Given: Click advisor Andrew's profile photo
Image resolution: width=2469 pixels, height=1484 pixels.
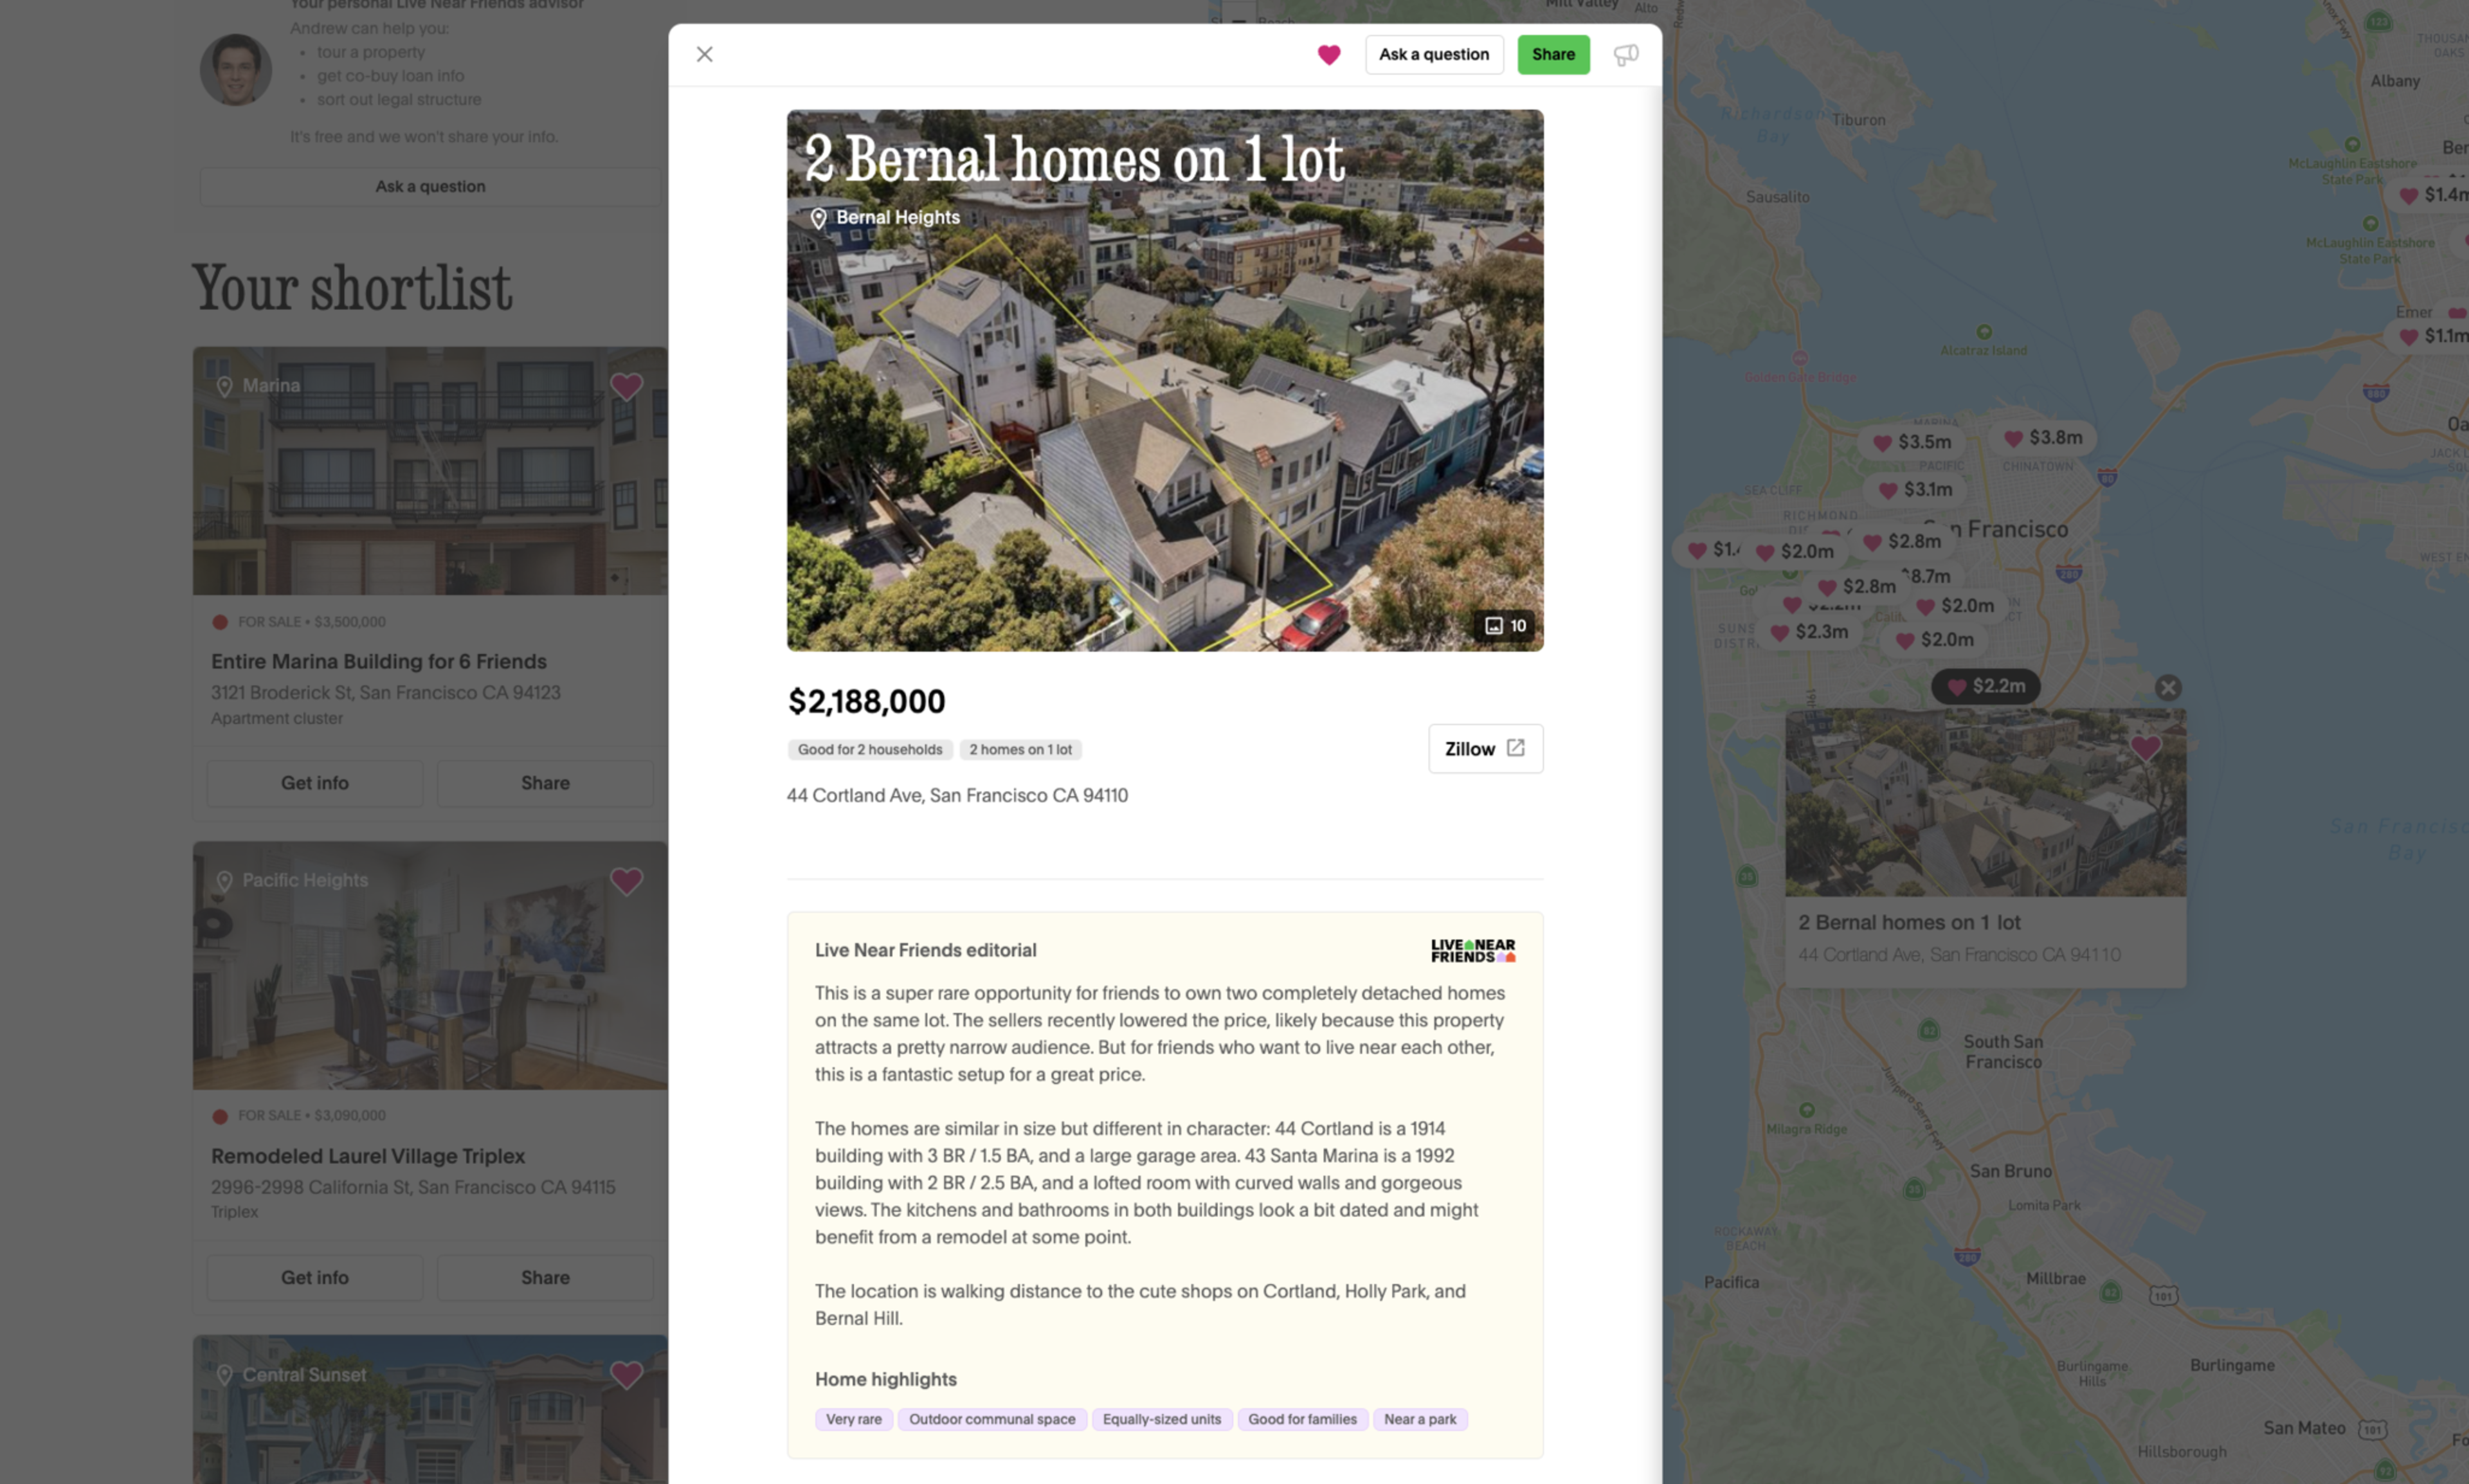Looking at the screenshot, I should tap(236, 70).
